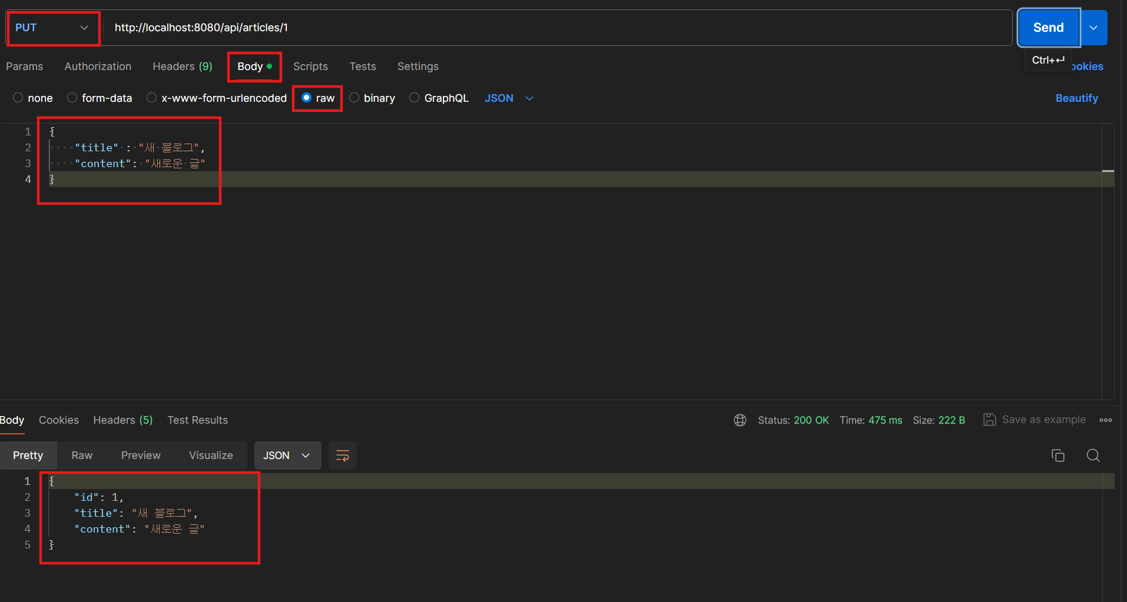The width and height of the screenshot is (1127, 602).
Task: Select the x-www-form-urlencoded radio
Action: 151,98
